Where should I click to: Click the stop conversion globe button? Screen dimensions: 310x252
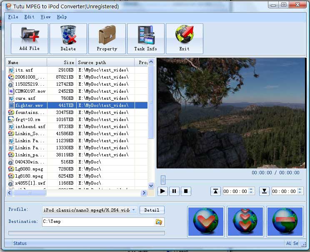coord(285,221)
